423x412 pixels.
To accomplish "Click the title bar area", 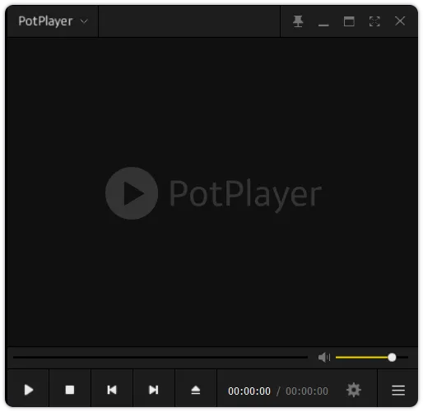I will [189, 21].
